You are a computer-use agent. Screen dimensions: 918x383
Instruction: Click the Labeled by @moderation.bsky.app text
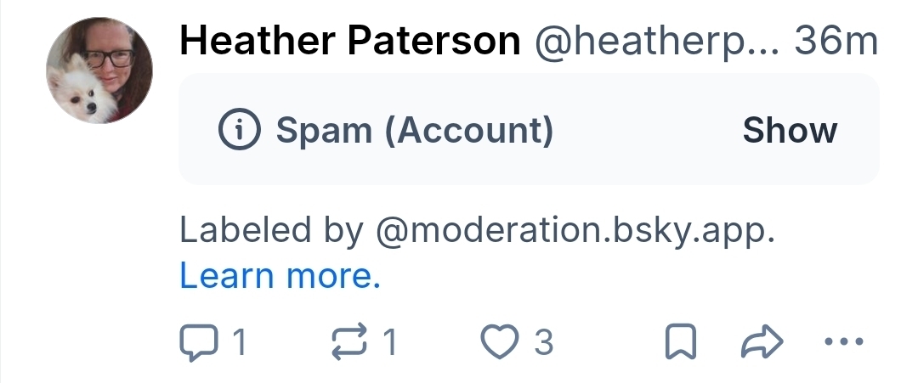[x=477, y=230]
